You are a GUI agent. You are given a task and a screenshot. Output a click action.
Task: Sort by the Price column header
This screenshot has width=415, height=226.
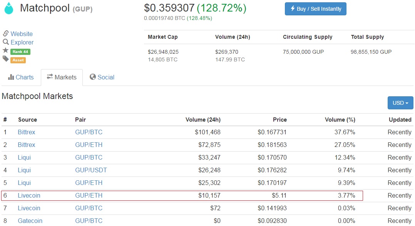point(280,120)
